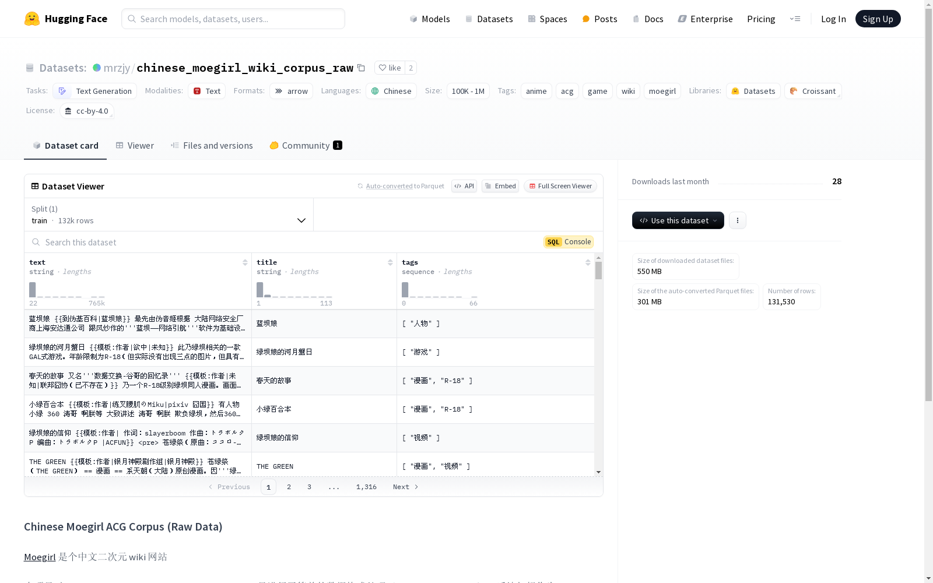Go to Models in the navigation

(430, 19)
